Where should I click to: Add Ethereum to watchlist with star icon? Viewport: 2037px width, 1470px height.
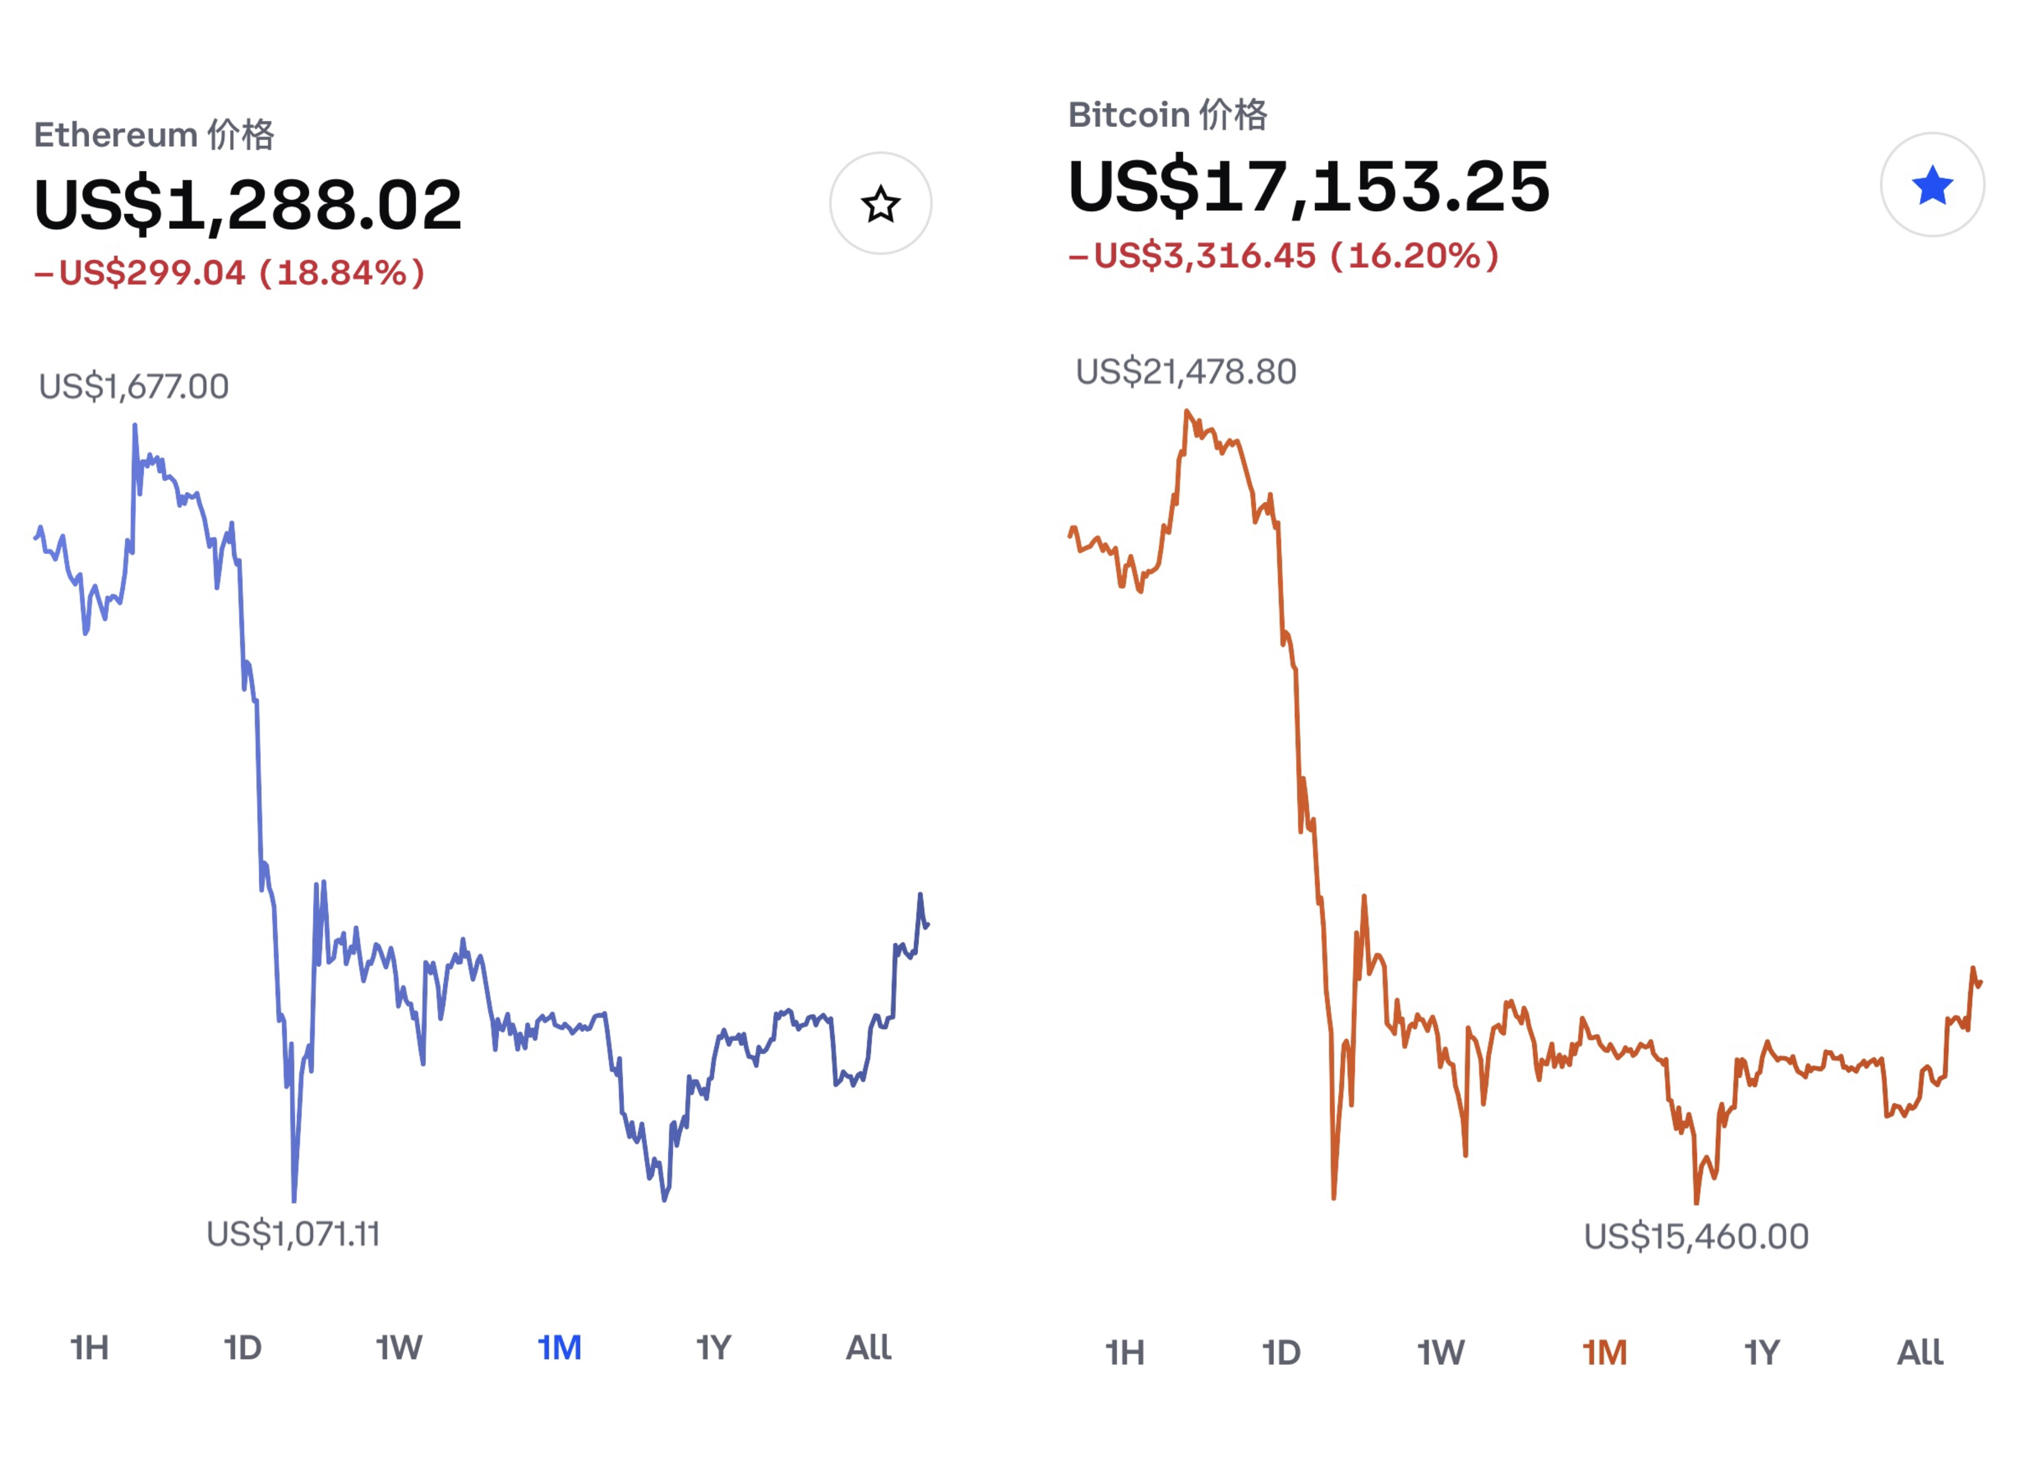[x=880, y=204]
